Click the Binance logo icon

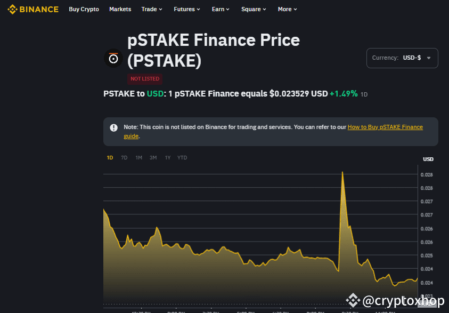(12, 9)
